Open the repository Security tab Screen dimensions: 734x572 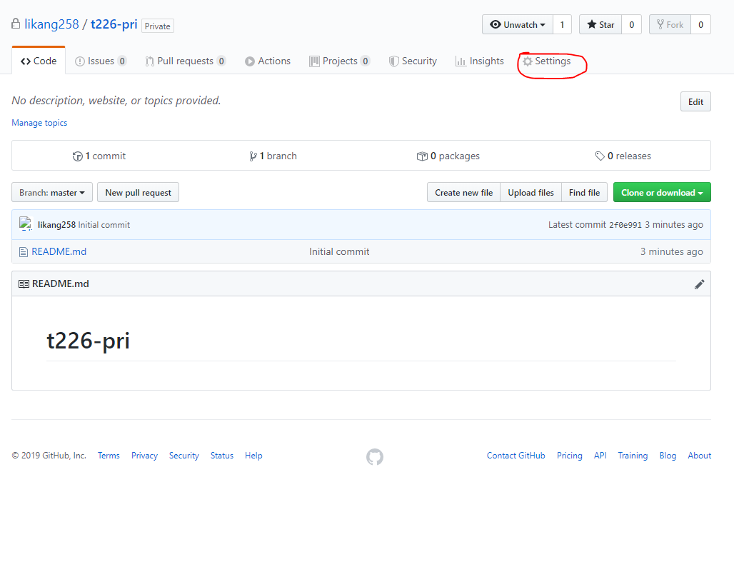(x=413, y=61)
